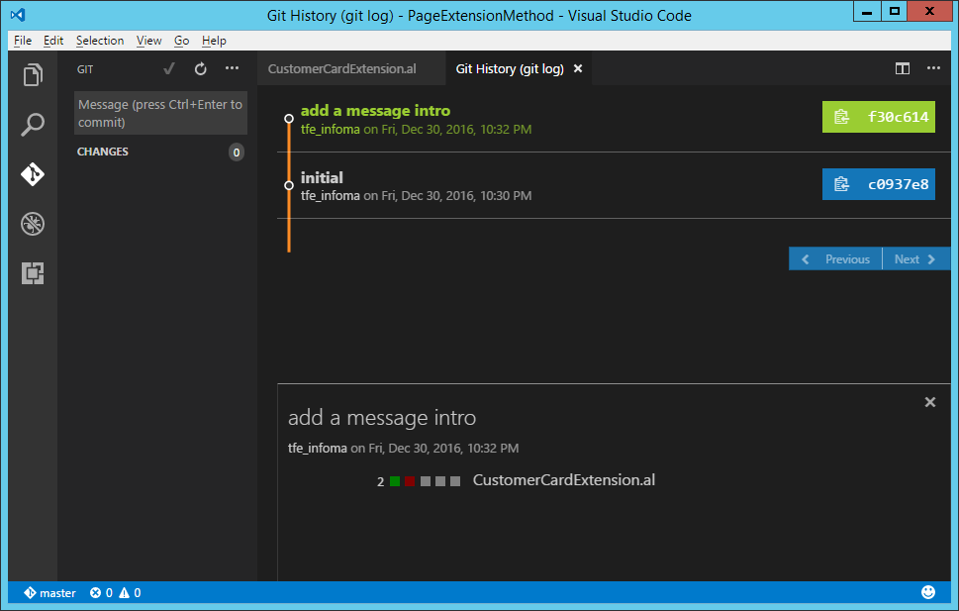Click the graph node of 'initial' commit

click(289, 185)
